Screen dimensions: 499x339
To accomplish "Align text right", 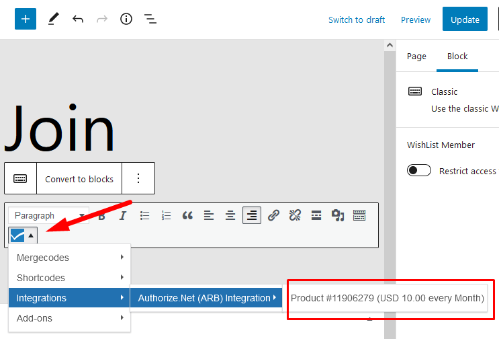I will 252,215.
